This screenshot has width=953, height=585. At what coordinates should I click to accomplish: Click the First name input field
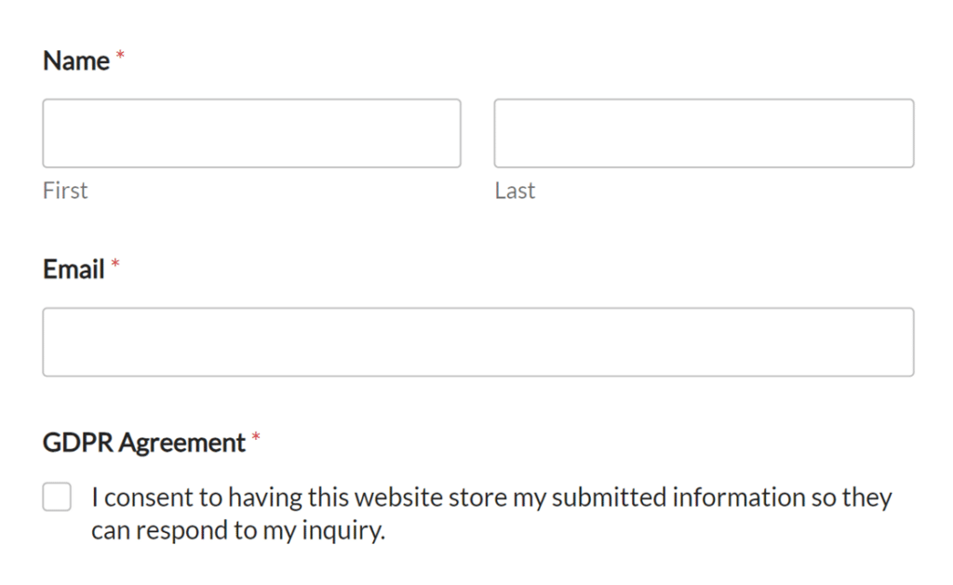pos(251,133)
